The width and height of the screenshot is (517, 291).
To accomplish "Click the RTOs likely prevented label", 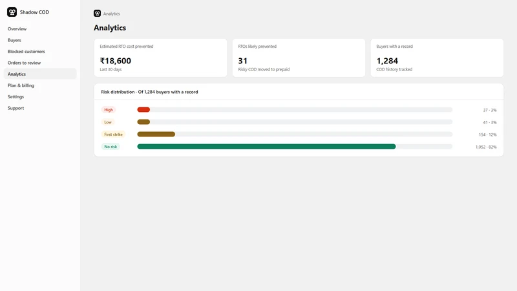I will (x=257, y=47).
